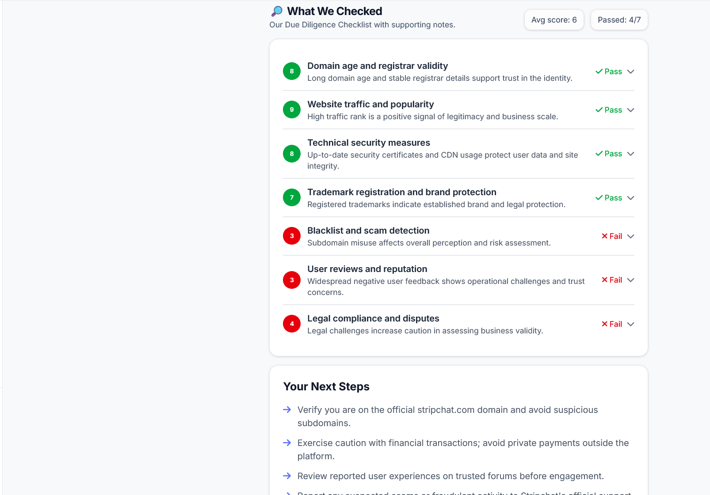
Task: Click the red X beside Legal compliance Fail
Action: coord(604,324)
